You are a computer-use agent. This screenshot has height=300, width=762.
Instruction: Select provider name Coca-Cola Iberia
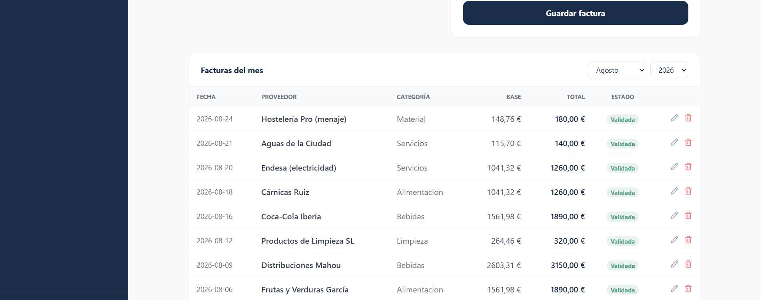tap(291, 217)
